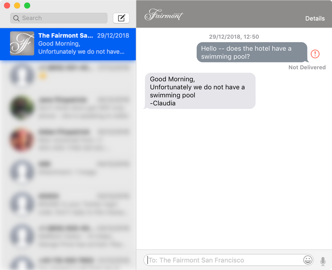The width and height of the screenshot is (332, 270).
Task: Click the 29/12/2018, 12:50 timestamp
Action: point(234,37)
